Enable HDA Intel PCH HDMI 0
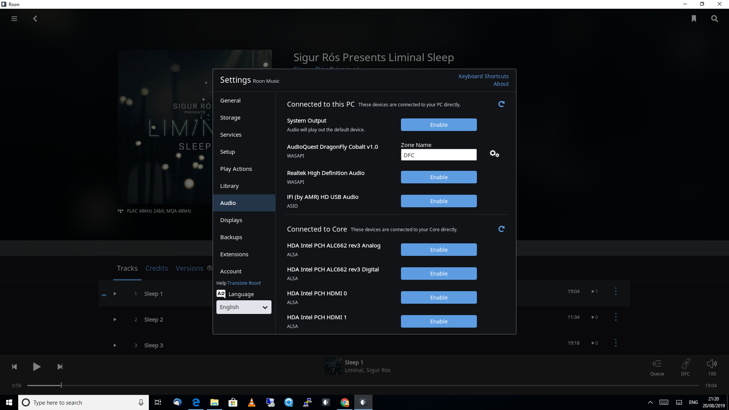This screenshot has width=729, height=410. [x=439, y=298]
